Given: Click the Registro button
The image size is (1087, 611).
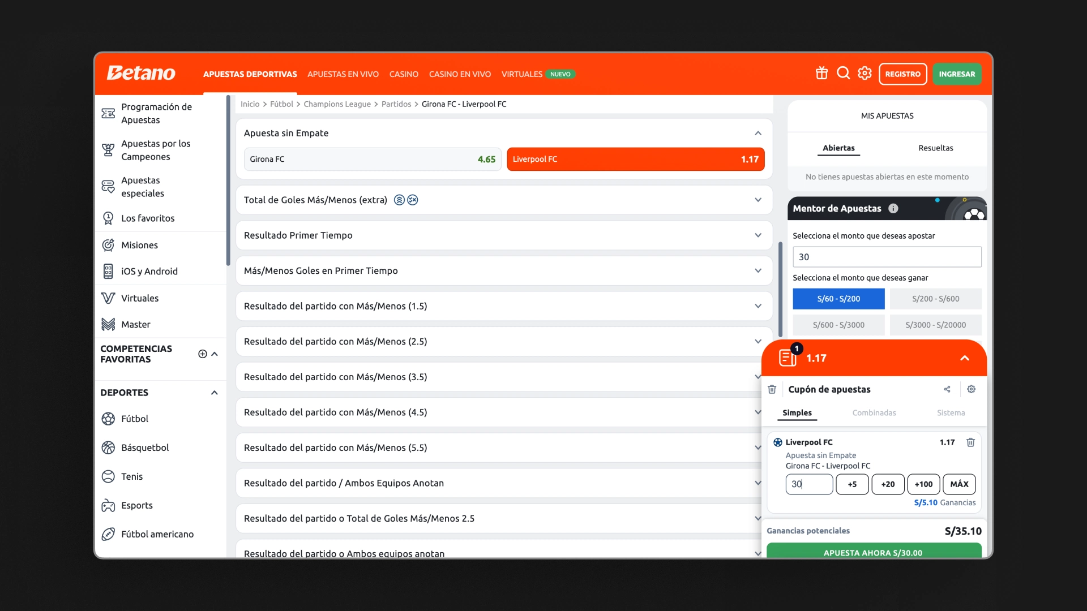Looking at the screenshot, I should coord(903,74).
